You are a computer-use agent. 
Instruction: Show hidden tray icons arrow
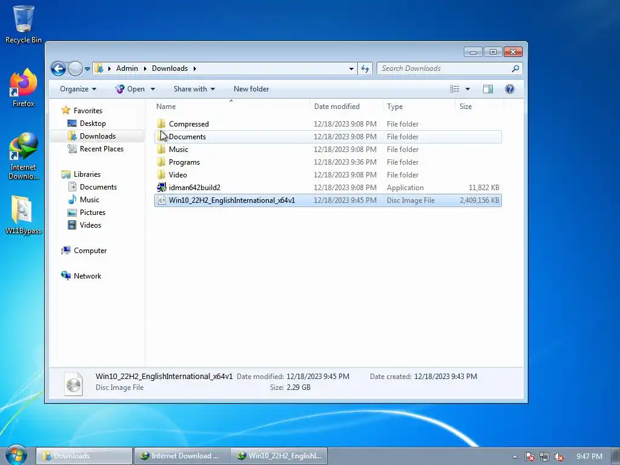click(x=515, y=457)
